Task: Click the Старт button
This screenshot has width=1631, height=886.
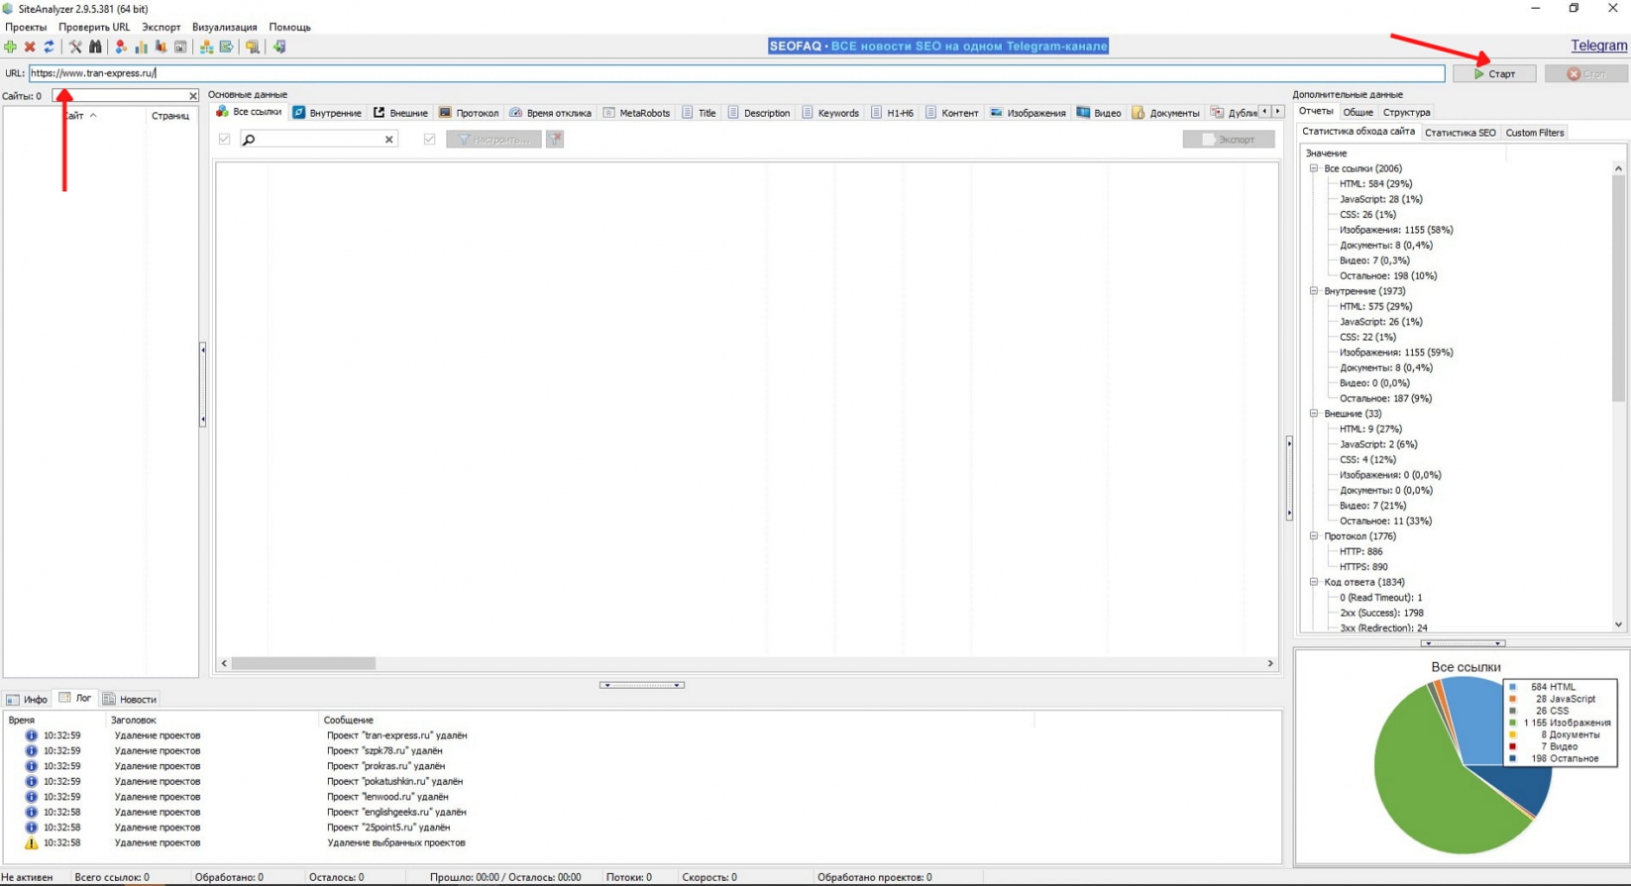Action: (x=1494, y=74)
